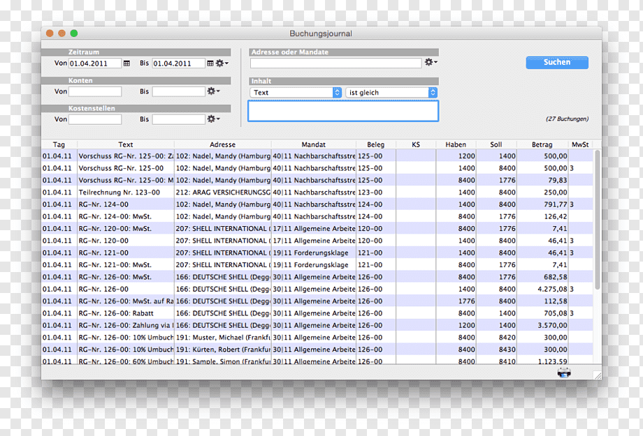
Task: Open the 'ist gleich' comparison dropdown
Action: click(391, 93)
